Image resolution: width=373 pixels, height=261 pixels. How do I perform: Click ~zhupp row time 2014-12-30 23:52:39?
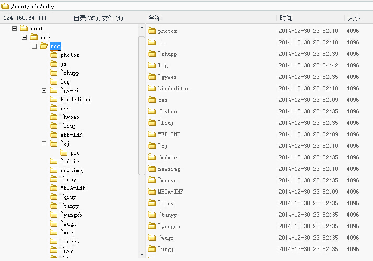click(x=308, y=54)
